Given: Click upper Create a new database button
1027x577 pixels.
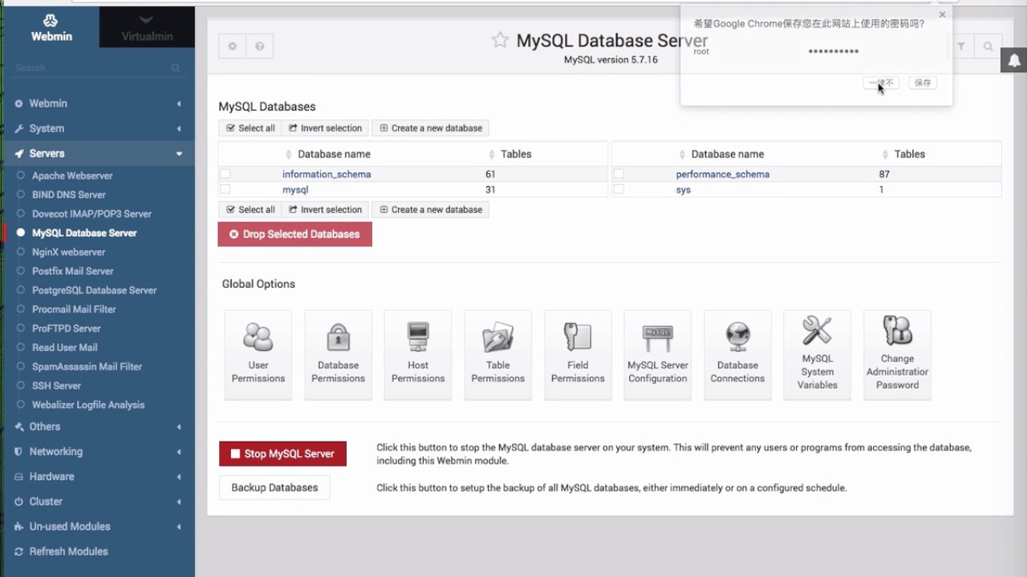Looking at the screenshot, I should (x=431, y=128).
